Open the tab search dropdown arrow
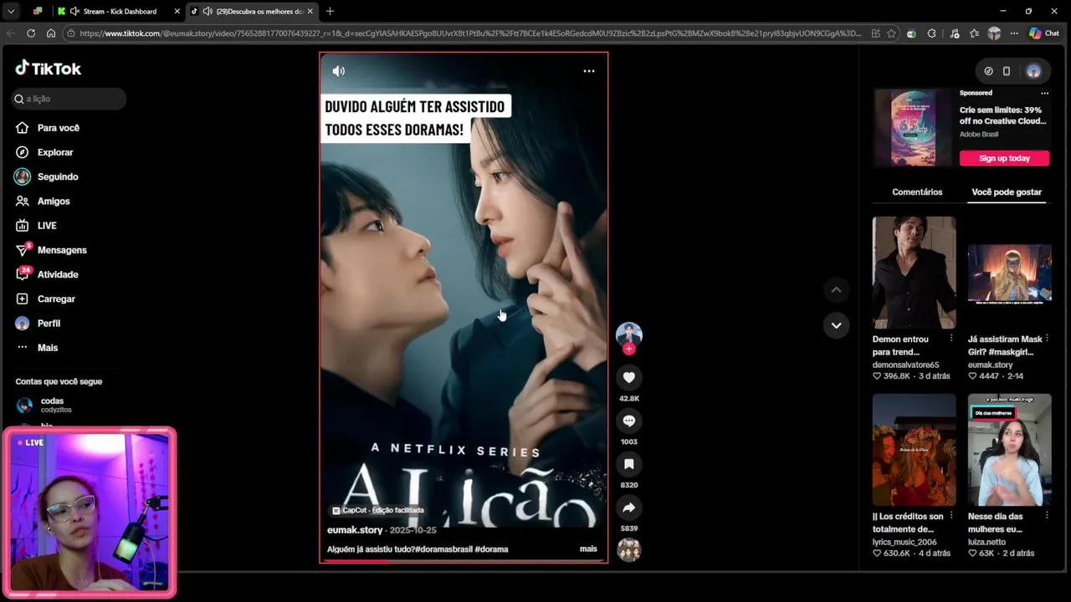This screenshot has width=1071, height=602. click(x=11, y=11)
